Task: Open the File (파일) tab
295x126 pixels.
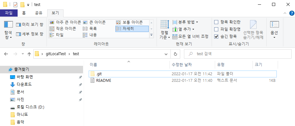Action: click(x=9, y=13)
